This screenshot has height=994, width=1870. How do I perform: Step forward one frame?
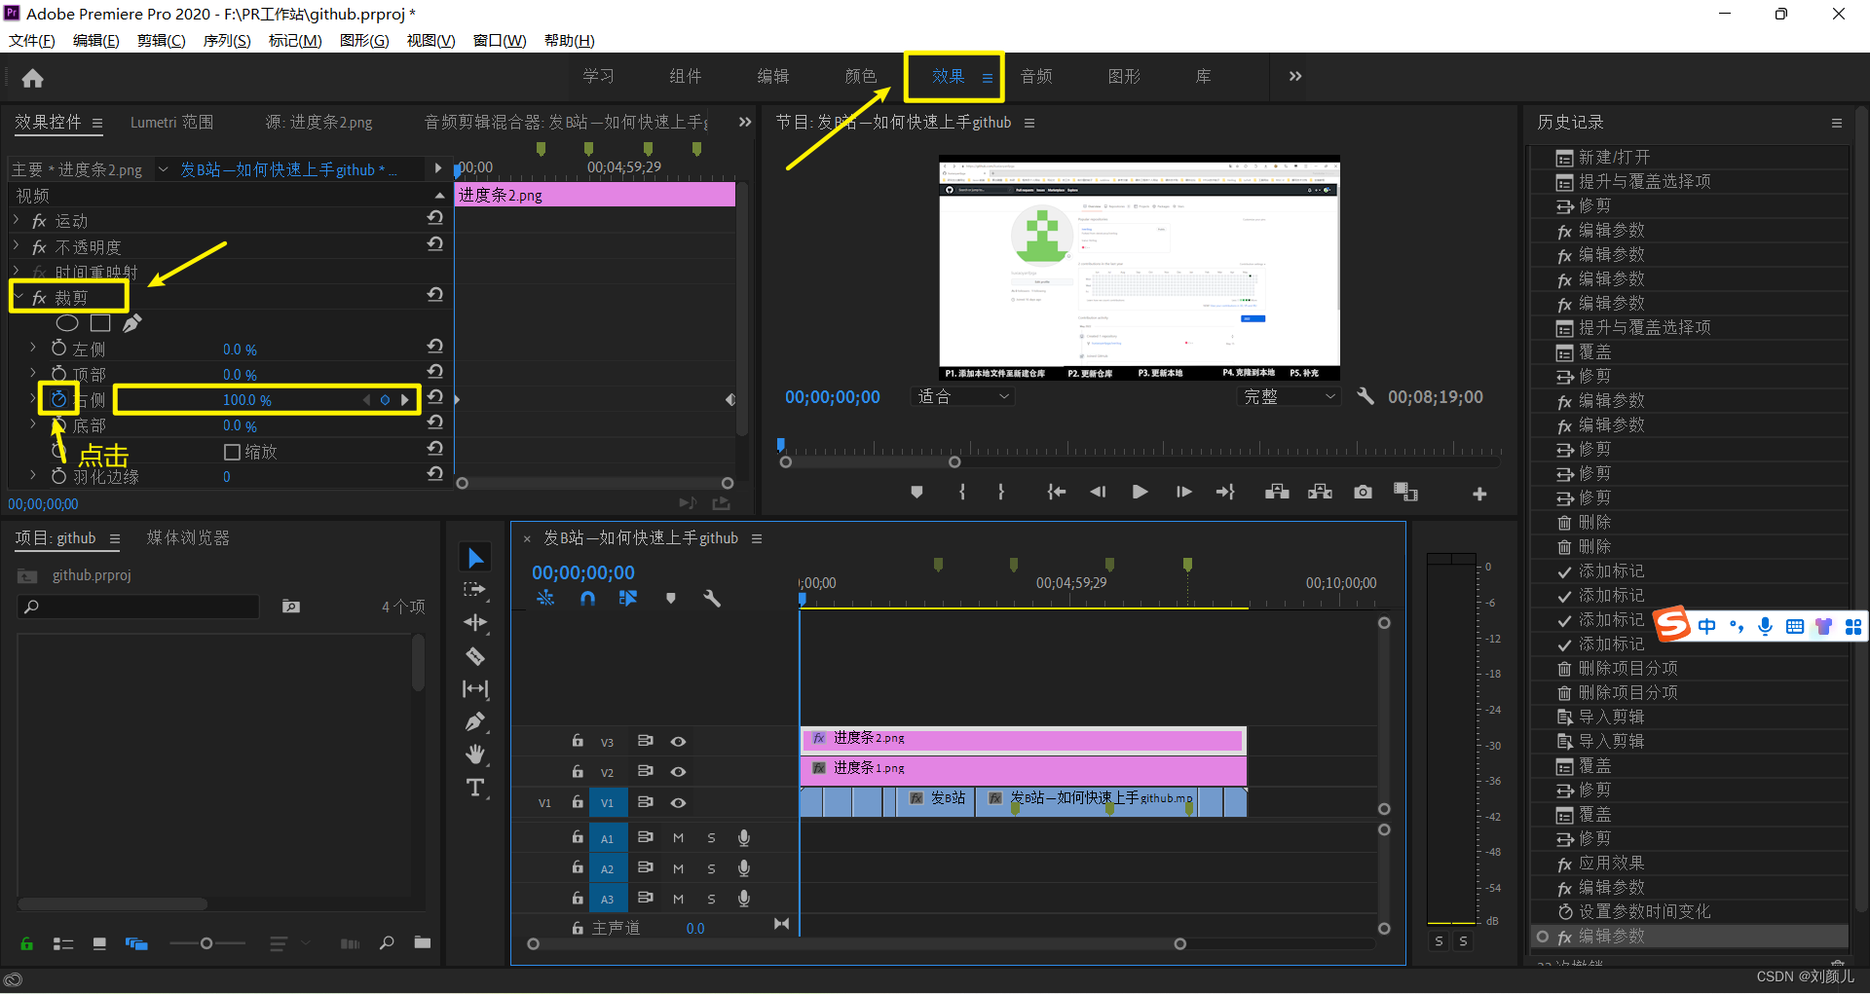(x=1183, y=493)
